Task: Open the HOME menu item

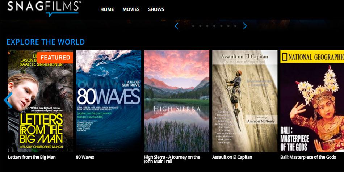Action: coord(107,9)
